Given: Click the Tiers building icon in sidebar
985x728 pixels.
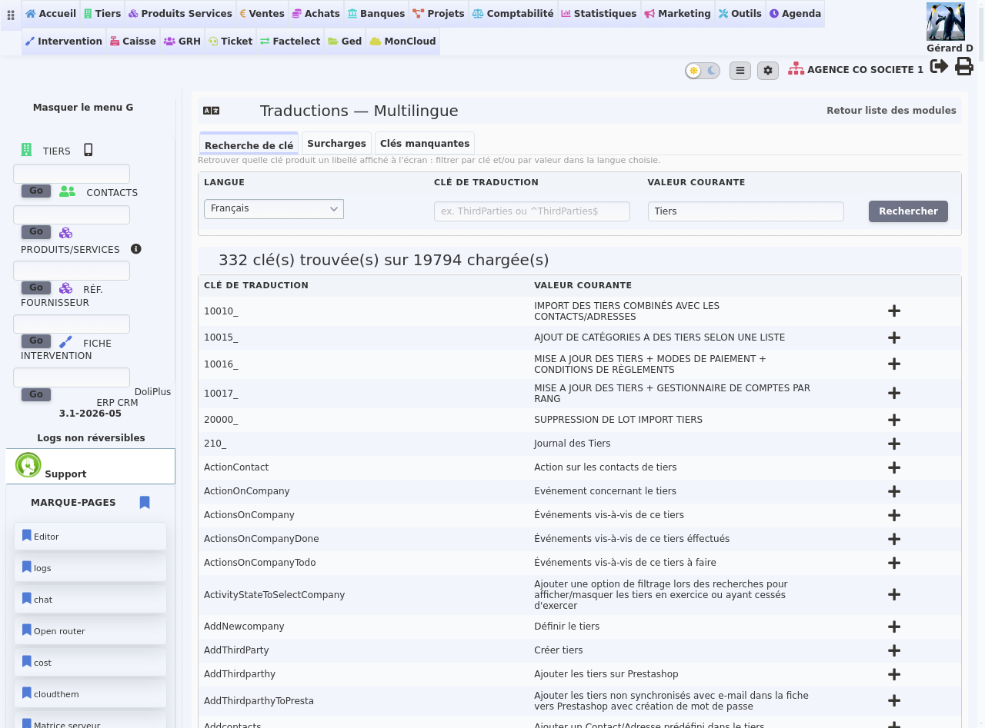Looking at the screenshot, I should pos(27,149).
